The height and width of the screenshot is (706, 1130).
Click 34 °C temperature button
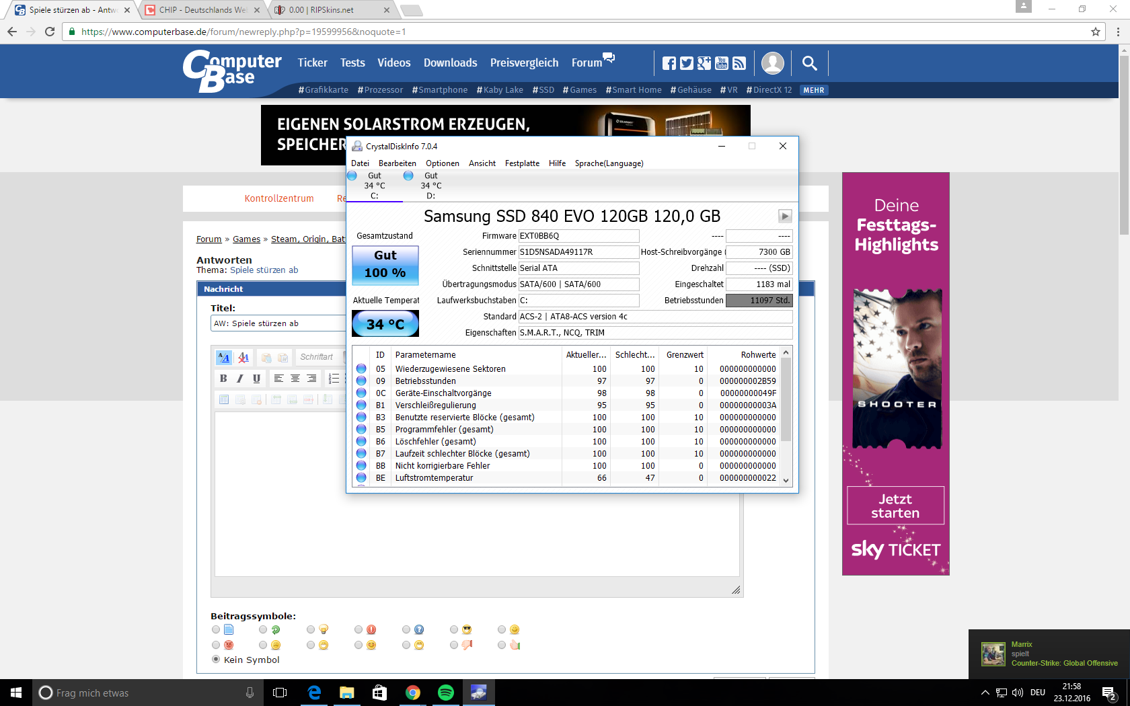click(385, 323)
